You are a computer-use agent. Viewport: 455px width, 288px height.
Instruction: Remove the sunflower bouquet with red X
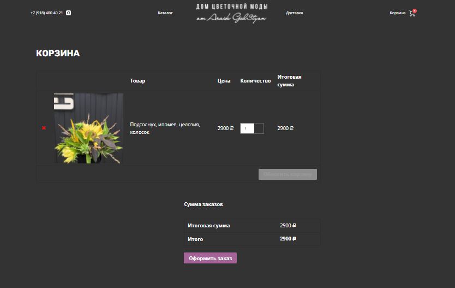point(44,128)
